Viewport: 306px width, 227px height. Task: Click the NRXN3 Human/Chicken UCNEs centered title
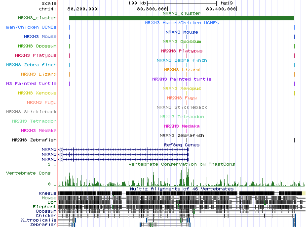tap(181, 23)
